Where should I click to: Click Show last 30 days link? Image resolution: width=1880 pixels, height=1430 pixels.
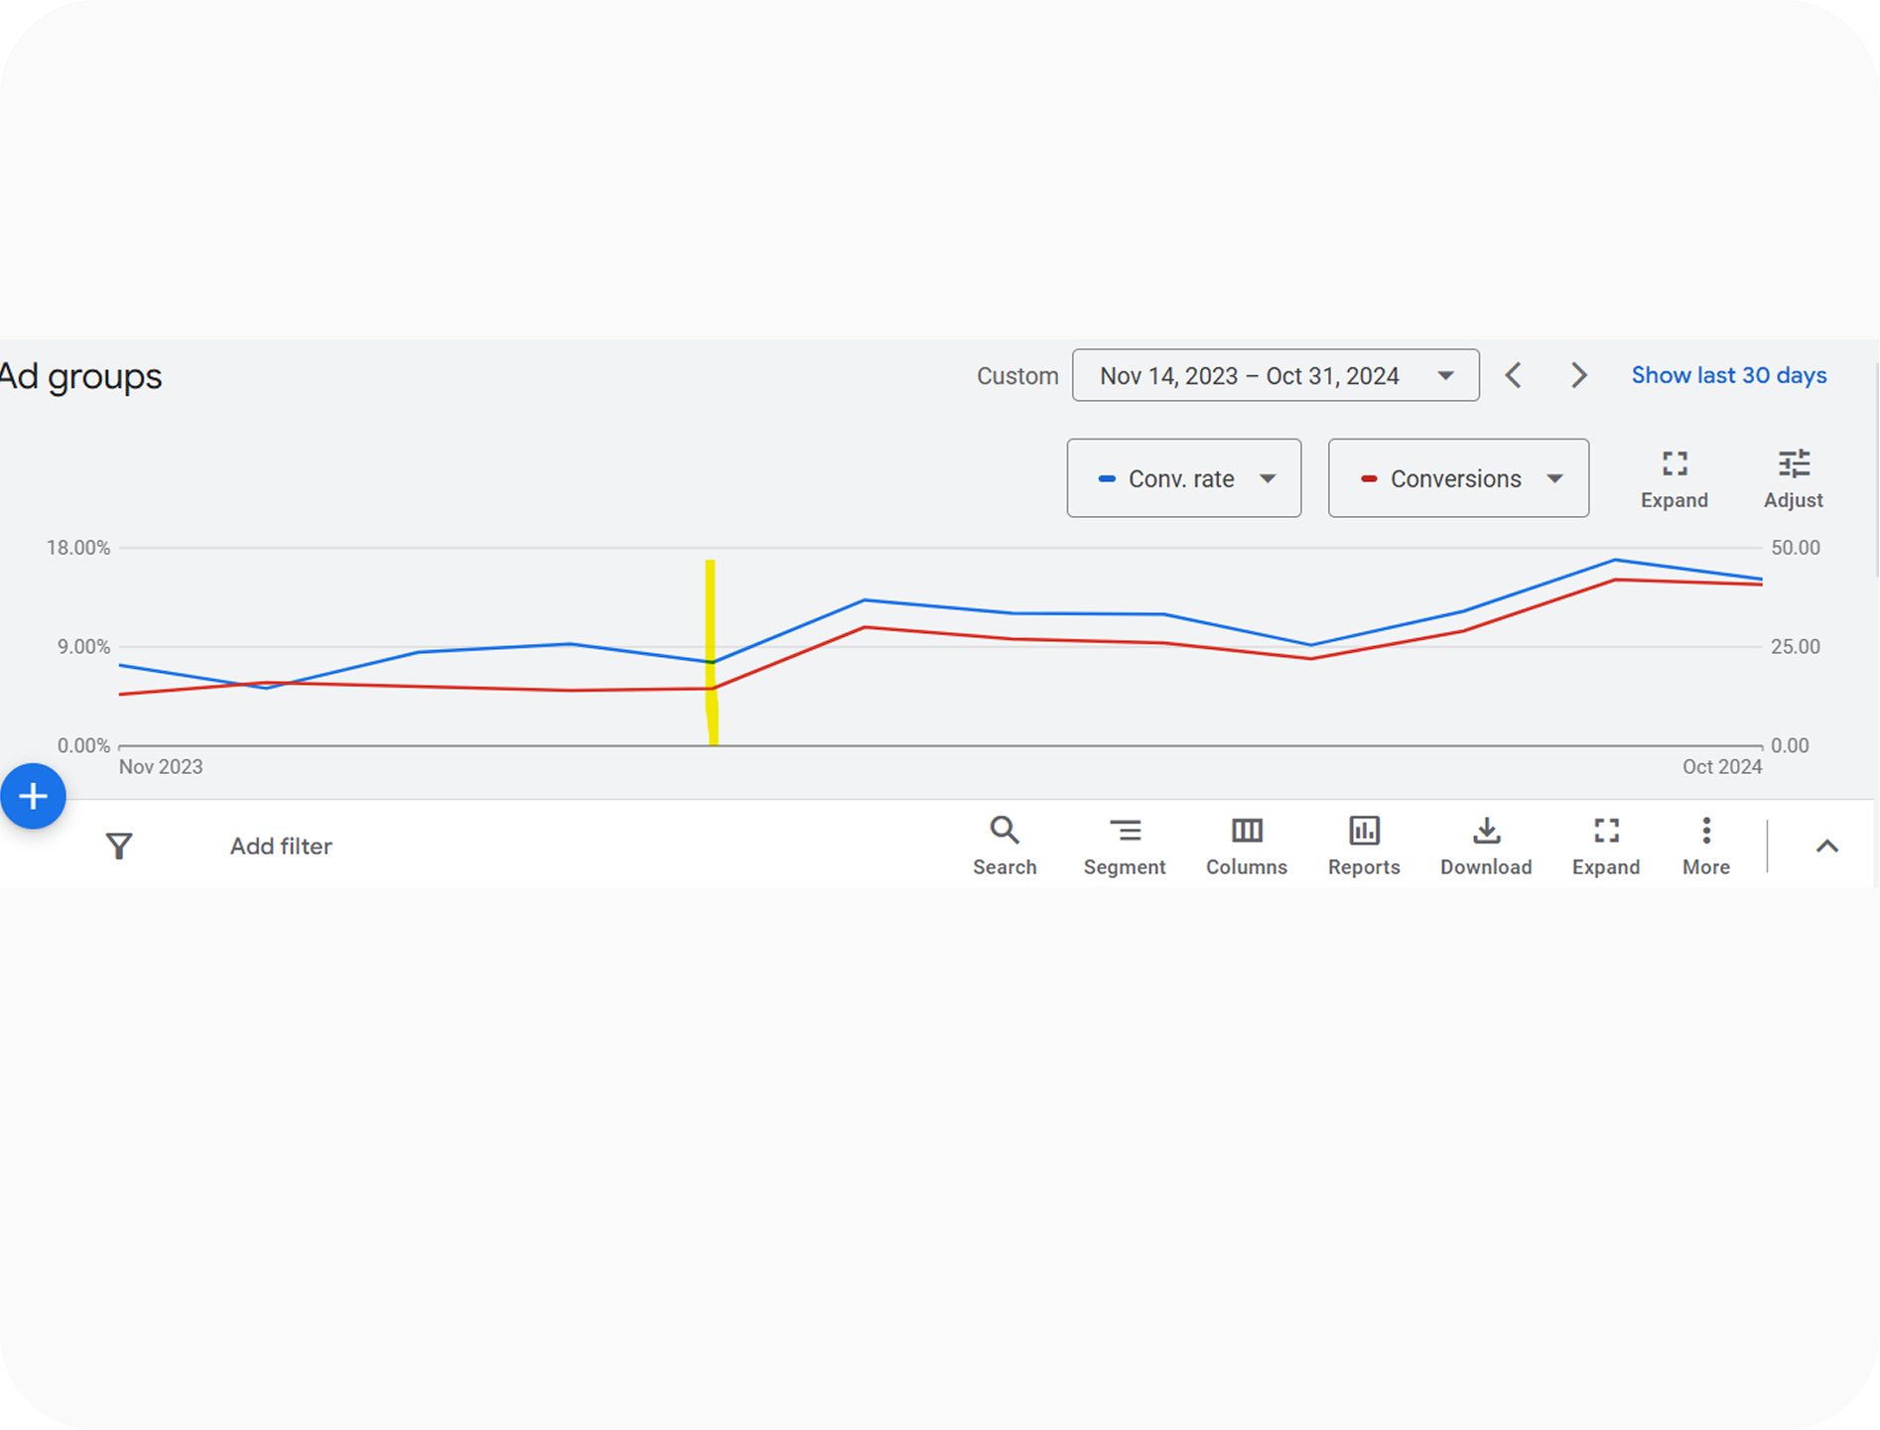(x=1729, y=375)
